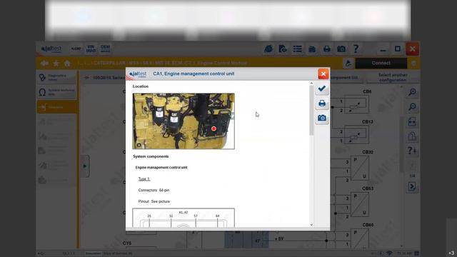Open the list view icon in top toolbar
This screenshot has height=257, width=457.
(x=297, y=49)
